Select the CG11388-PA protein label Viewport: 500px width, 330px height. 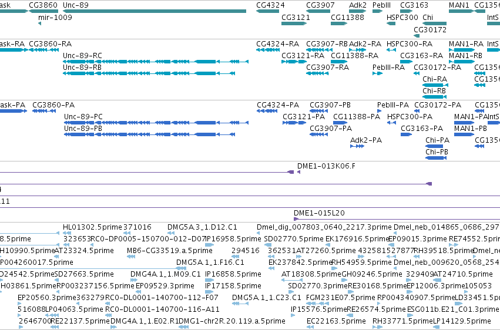[357, 117]
